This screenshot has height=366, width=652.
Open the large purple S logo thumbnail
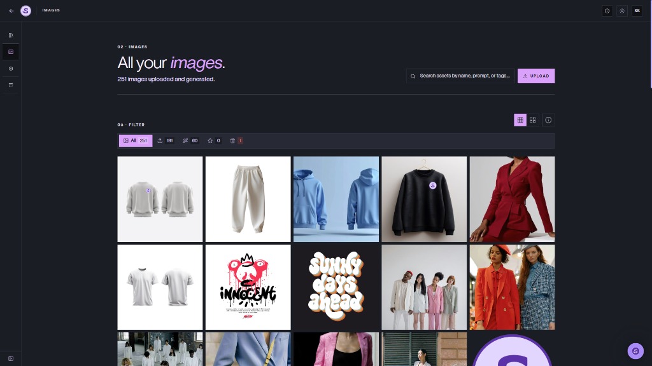tap(513, 349)
